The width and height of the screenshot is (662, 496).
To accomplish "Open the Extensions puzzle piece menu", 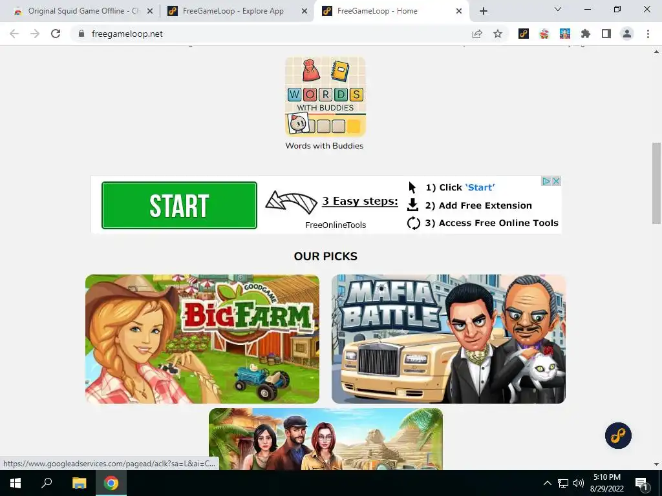I will [x=586, y=34].
